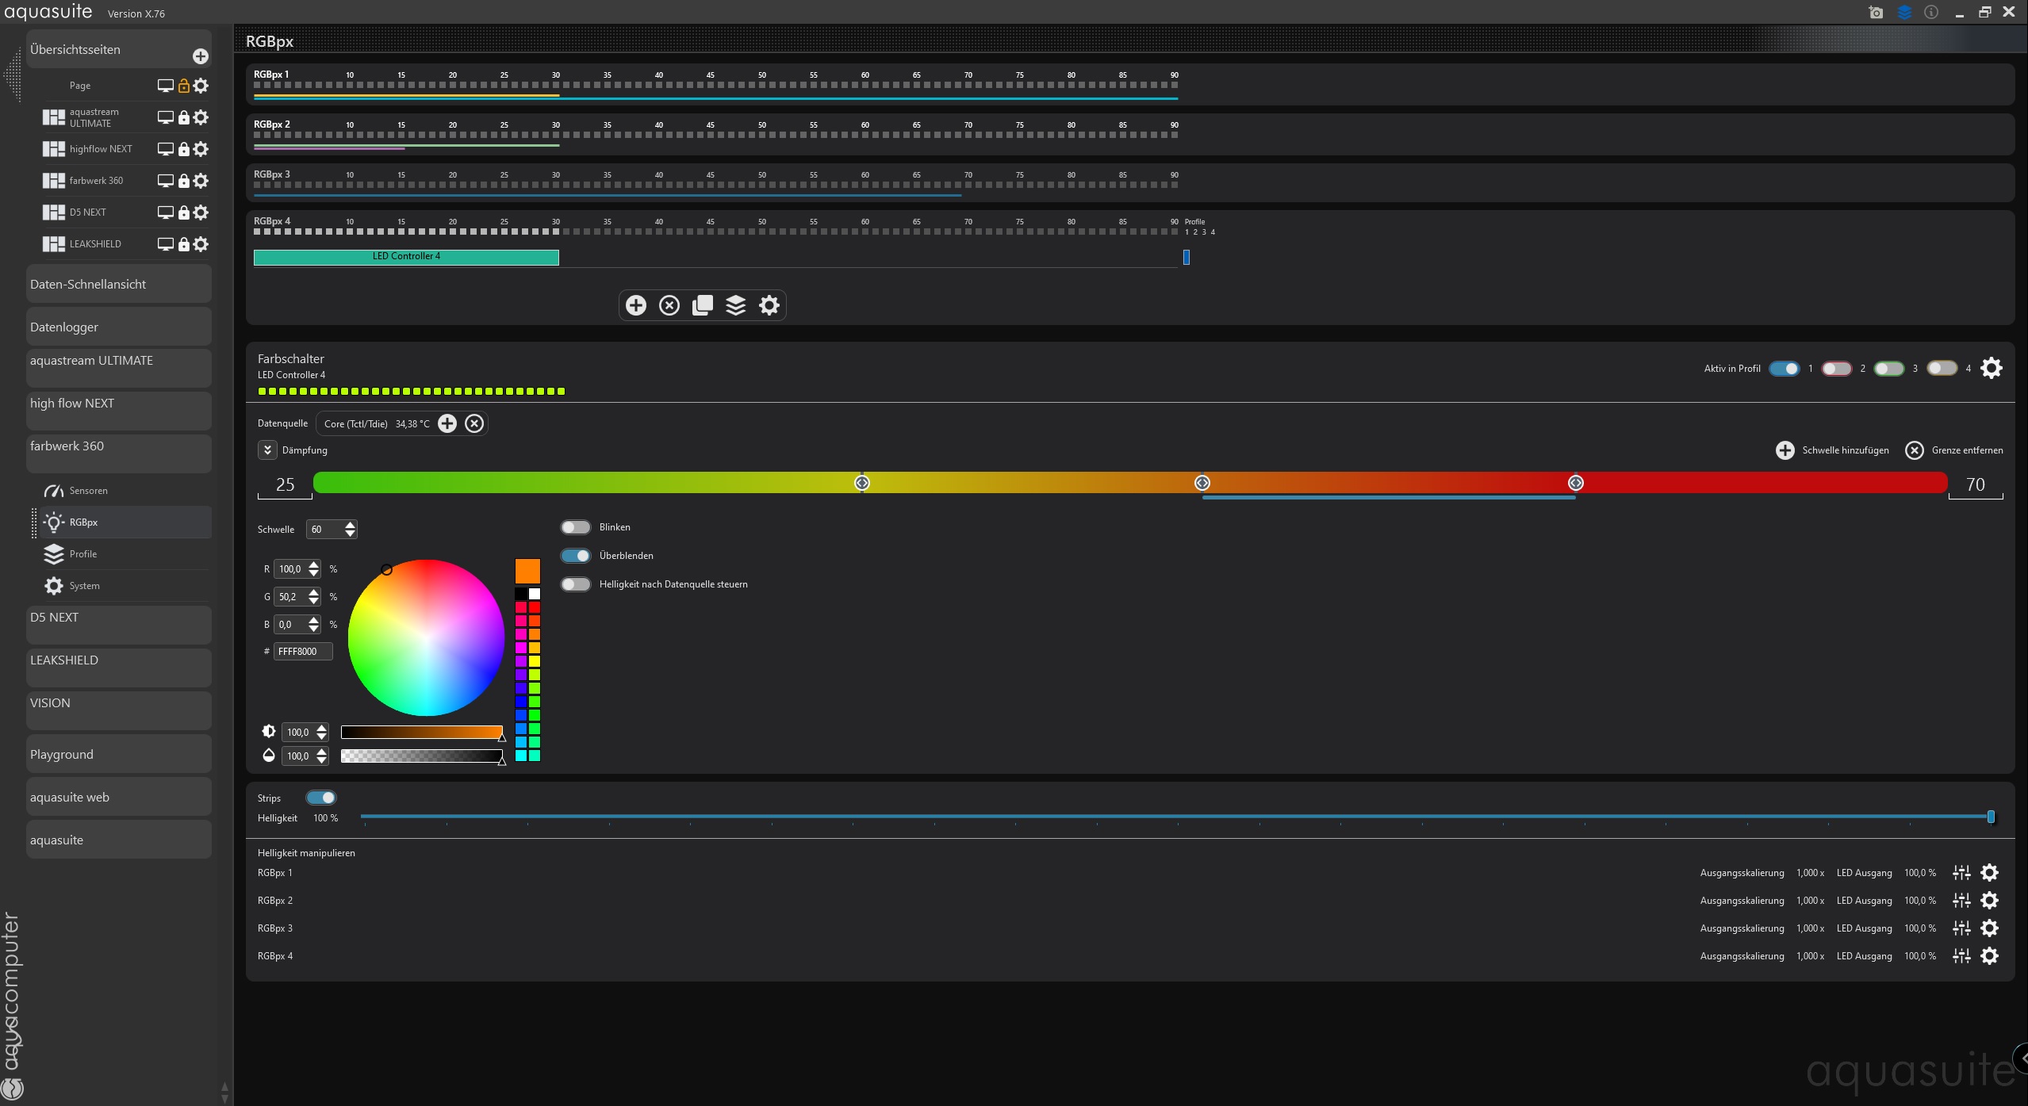Image resolution: width=2028 pixels, height=1106 pixels.
Task: Open RGBpx 1 output sliders icon
Action: 1961,873
